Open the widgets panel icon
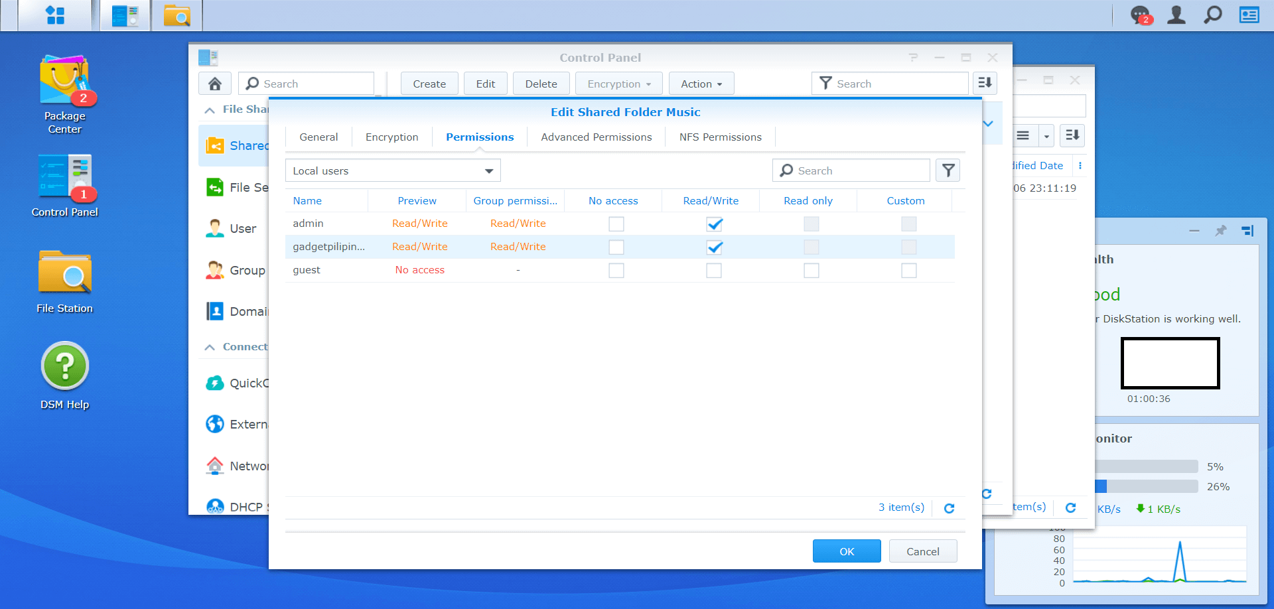Viewport: 1274px width, 609px height. point(1249,15)
